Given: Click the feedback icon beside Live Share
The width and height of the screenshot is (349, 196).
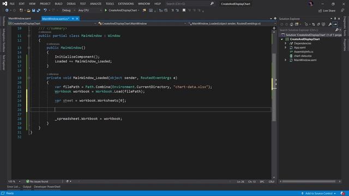Looking at the screenshot, I should (342, 10).
